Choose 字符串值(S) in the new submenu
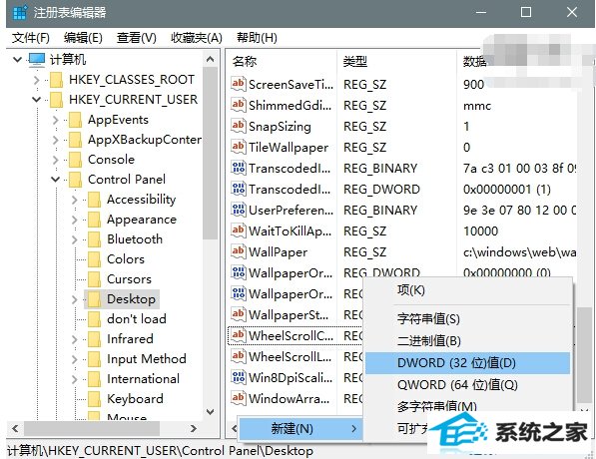Screen dimensions: 596x459 click(428, 318)
